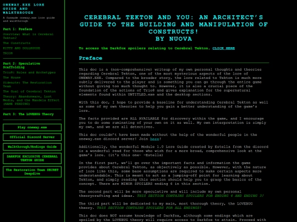Open The Restoration Team SECRET Deepdive
The height and width of the screenshot is (222, 297).
tap(32, 172)
